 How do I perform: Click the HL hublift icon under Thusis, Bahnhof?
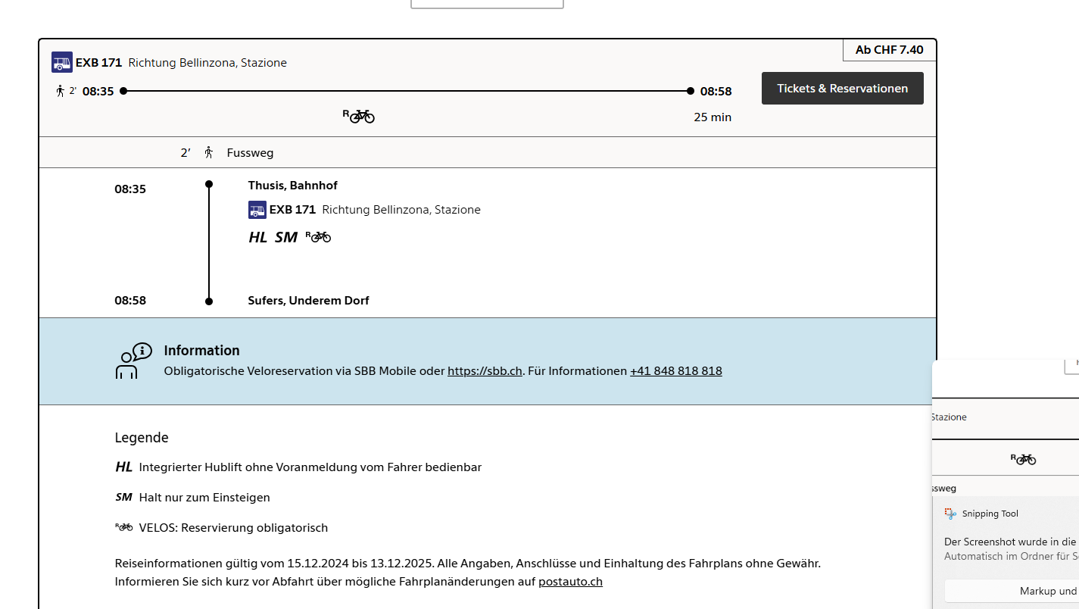[x=258, y=237]
